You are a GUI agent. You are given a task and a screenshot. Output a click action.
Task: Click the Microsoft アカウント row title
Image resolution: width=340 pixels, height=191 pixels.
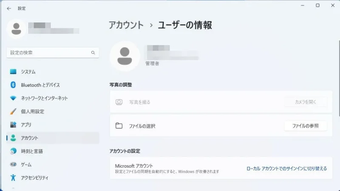(134, 166)
